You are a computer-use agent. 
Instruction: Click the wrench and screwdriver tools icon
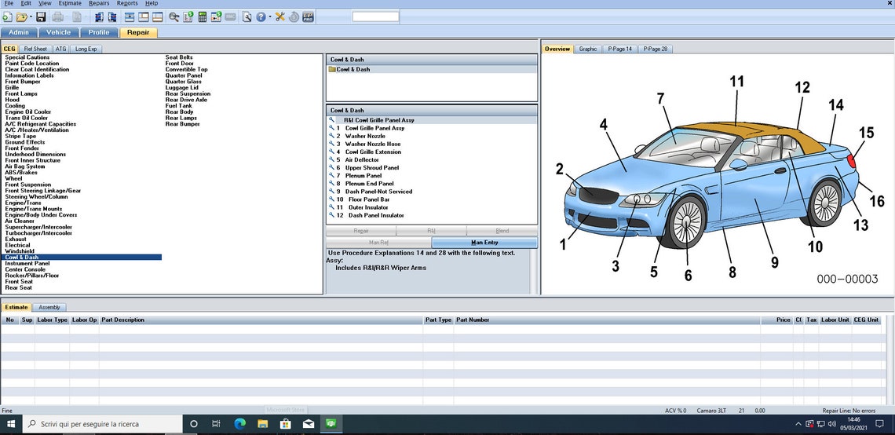[x=279, y=17]
